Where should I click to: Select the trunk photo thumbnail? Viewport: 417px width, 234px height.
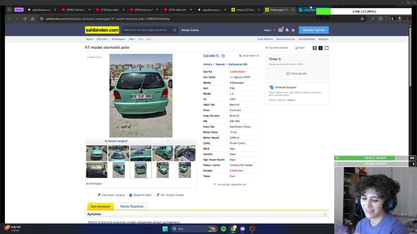tap(96, 170)
